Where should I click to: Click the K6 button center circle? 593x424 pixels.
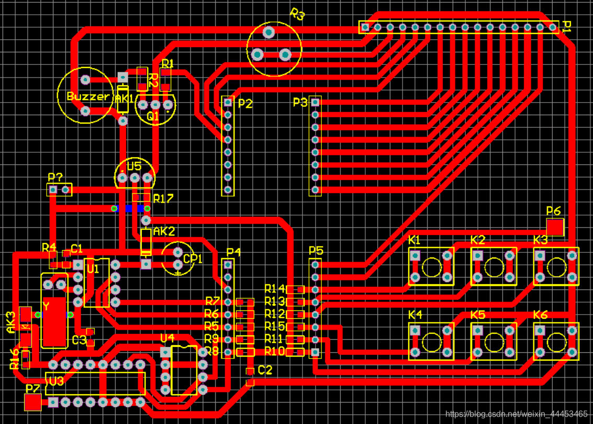[557, 342]
